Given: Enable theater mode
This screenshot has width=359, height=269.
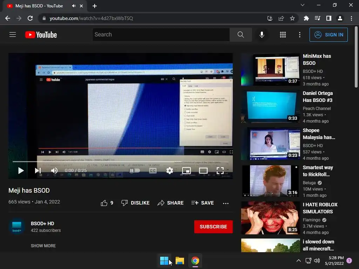Looking at the screenshot, I should [203, 171].
